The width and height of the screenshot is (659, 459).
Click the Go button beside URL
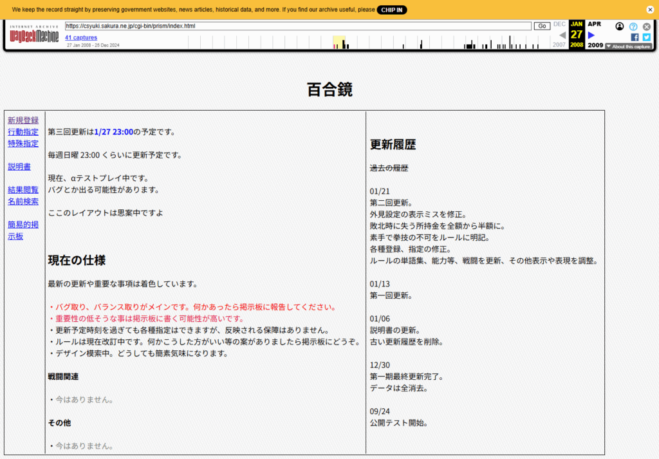(542, 26)
